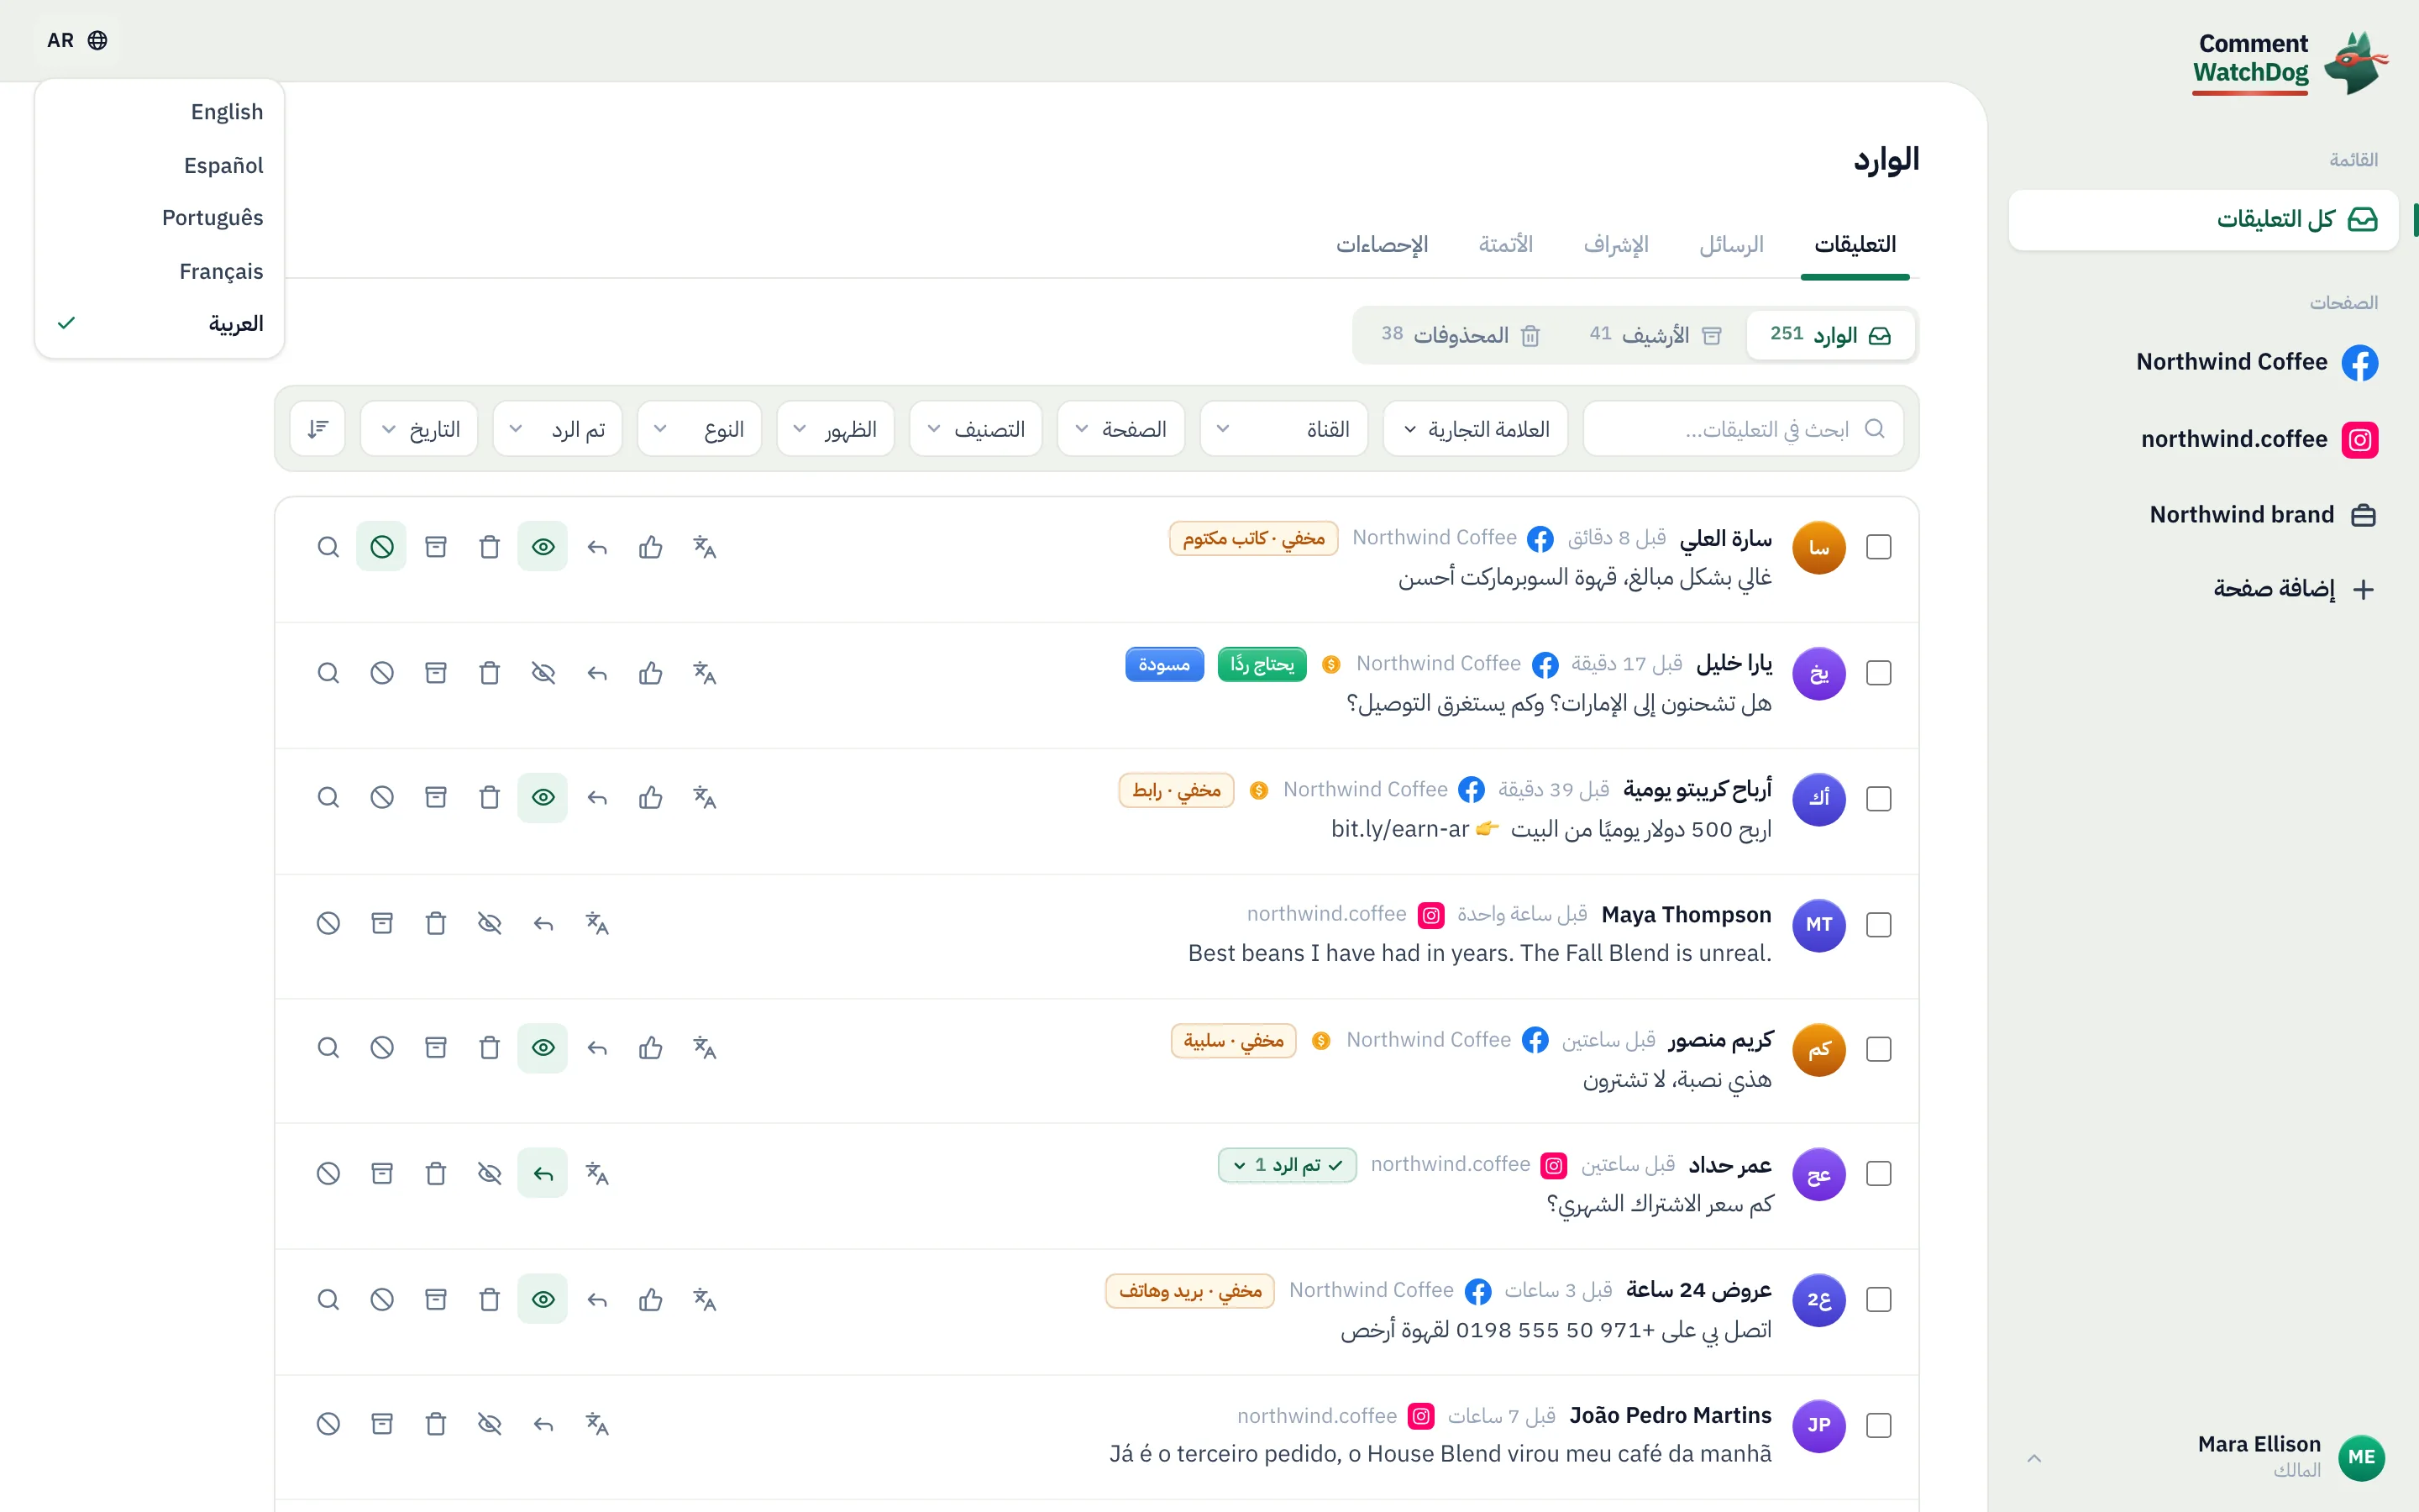Click translate icon in سارة العلي row
Image resolution: width=2419 pixels, height=1512 pixels.
[x=705, y=547]
